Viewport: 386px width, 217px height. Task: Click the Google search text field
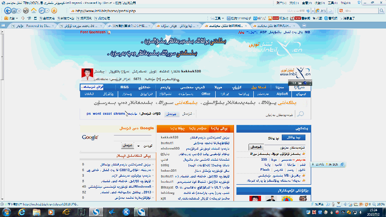[x=132, y=138]
